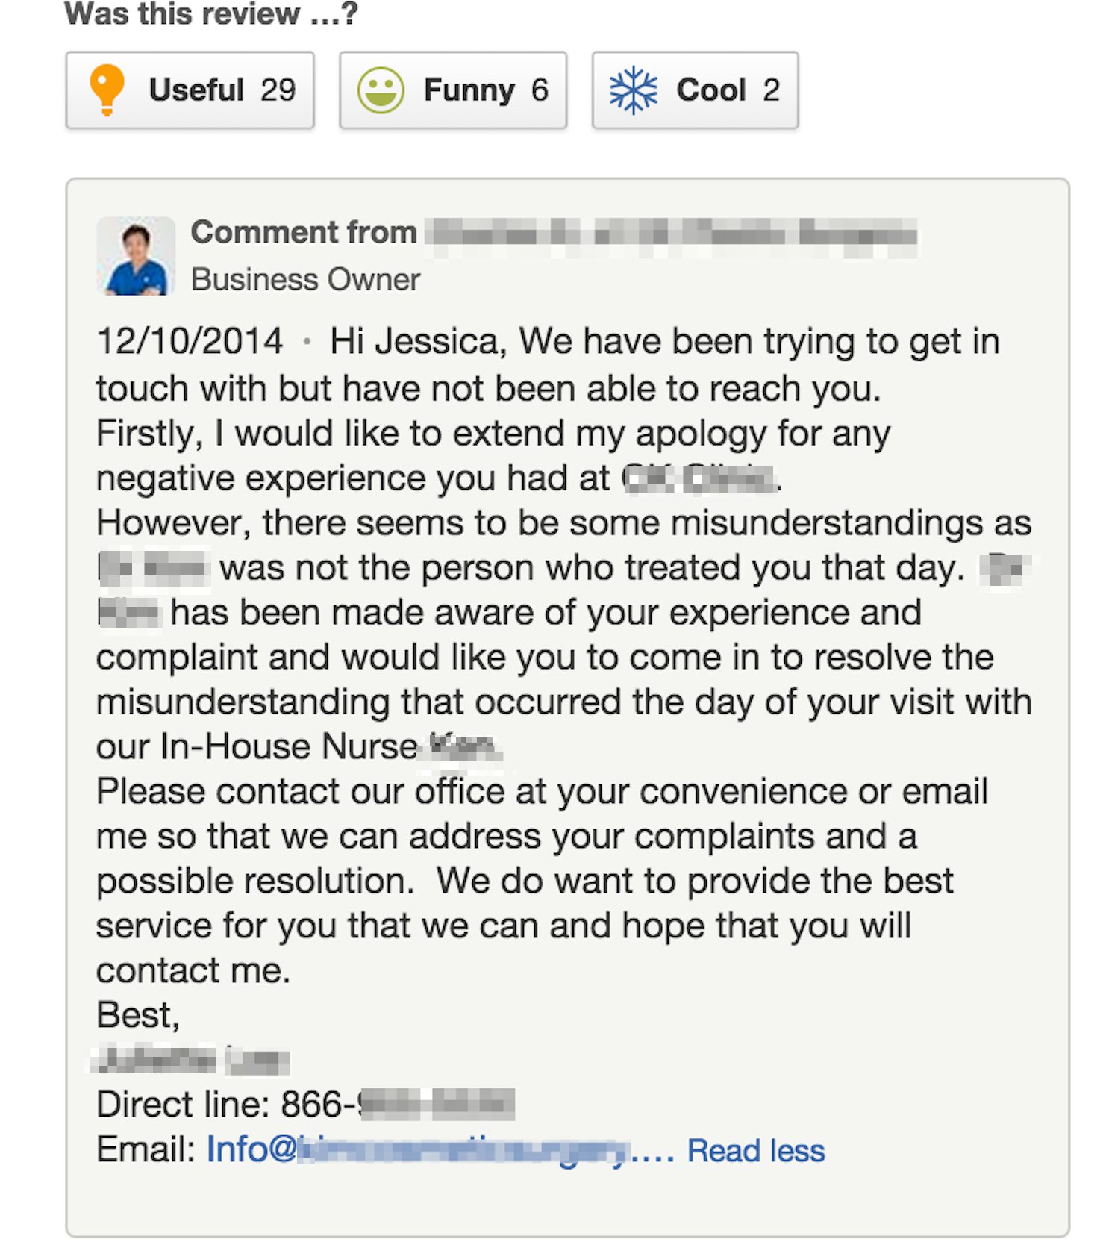This screenshot has width=1106, height=1245.
Task: Click the comment date 12/10/2014
Action: click(190, 342)
